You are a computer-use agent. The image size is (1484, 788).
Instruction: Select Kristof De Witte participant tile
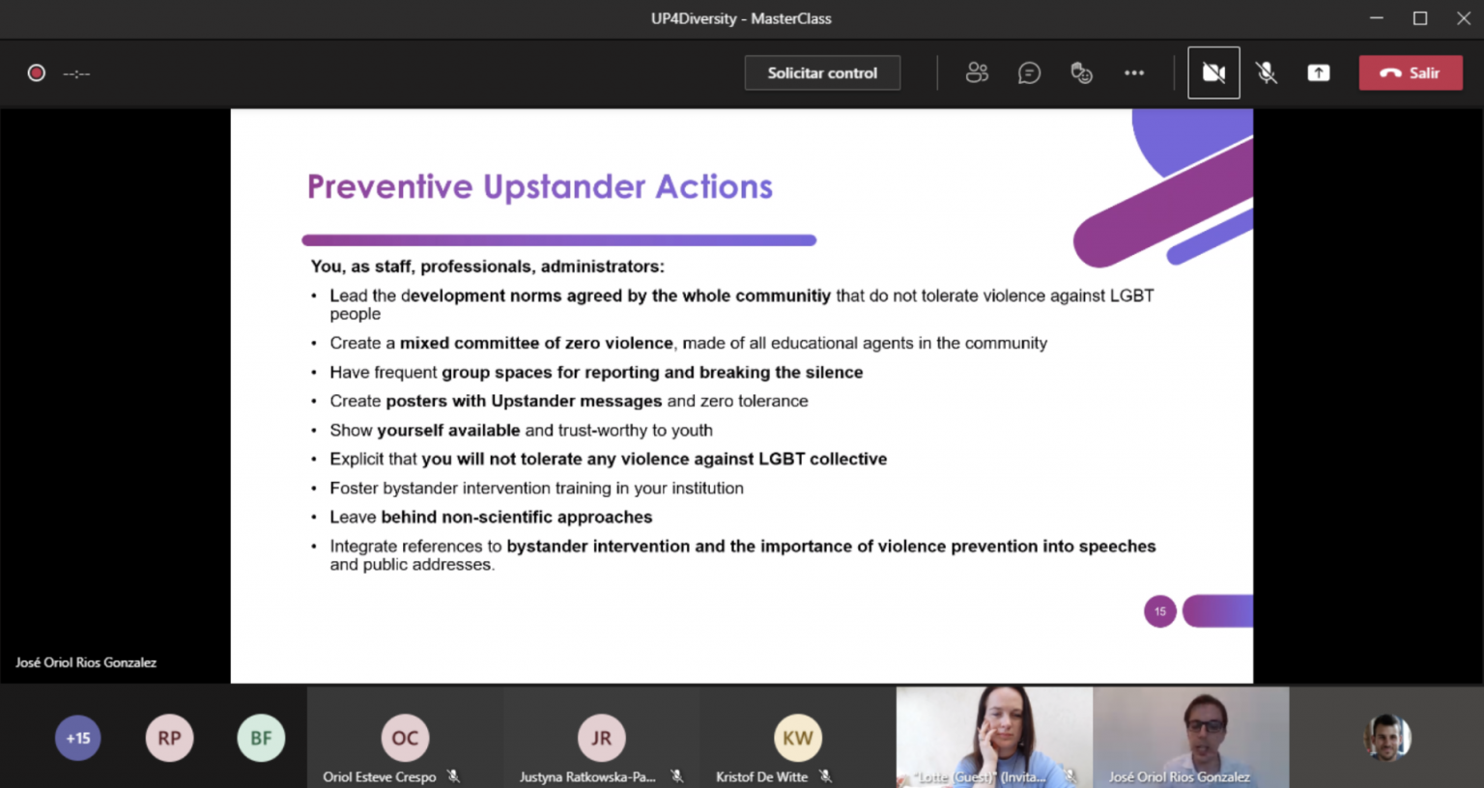(797, 738)
